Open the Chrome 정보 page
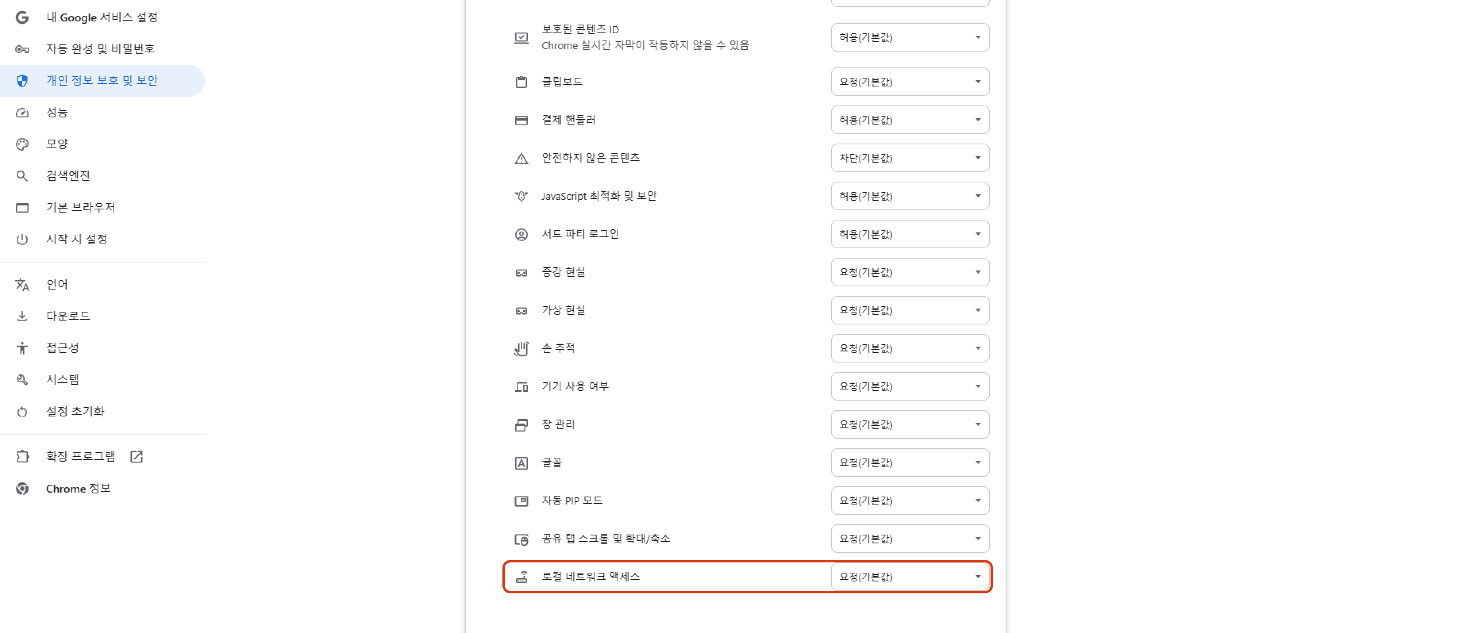This screenshot has height=633, width=1466. (78, 489)
